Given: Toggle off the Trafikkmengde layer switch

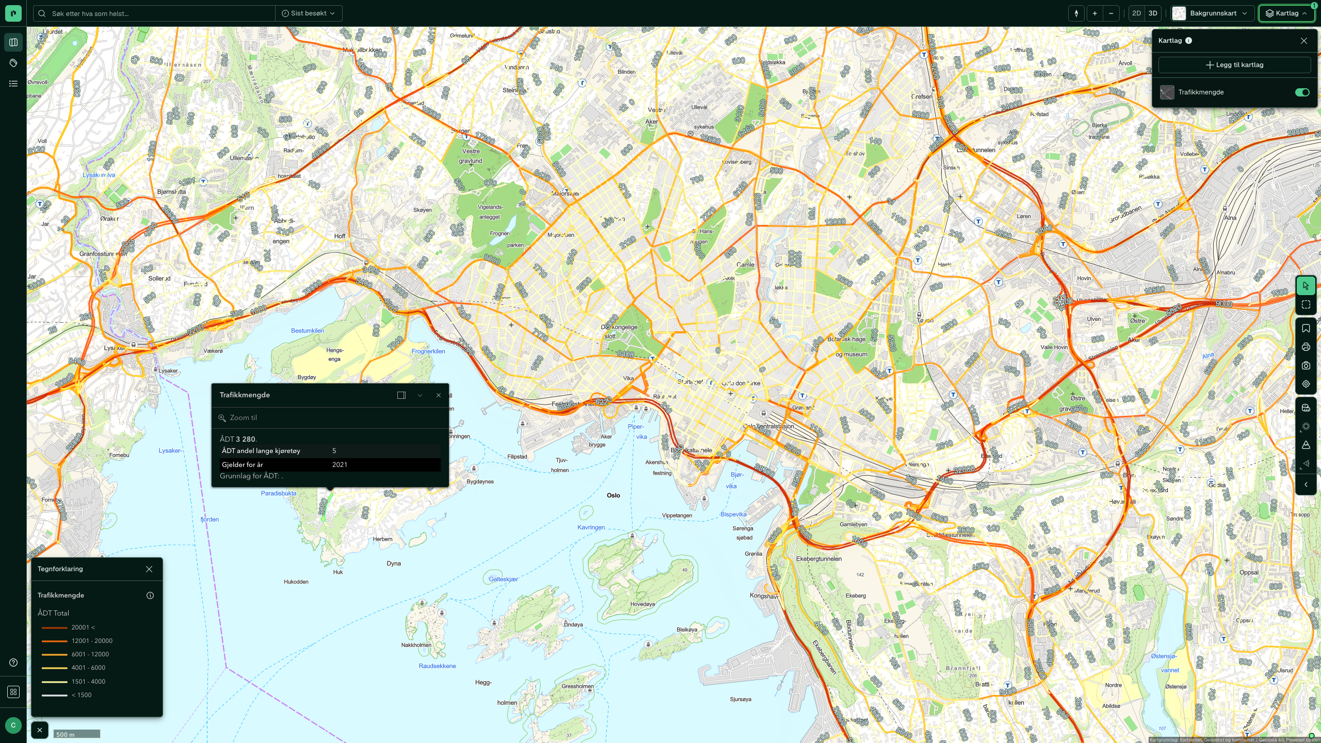Looking at the screenshot, I should [x=1302, y=92].
